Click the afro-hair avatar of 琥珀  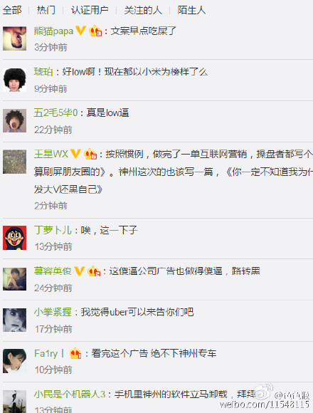click(x=14, y=80)
